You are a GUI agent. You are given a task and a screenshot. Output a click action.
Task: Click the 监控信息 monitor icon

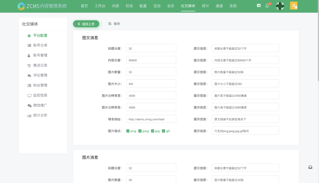click(30, 96)
